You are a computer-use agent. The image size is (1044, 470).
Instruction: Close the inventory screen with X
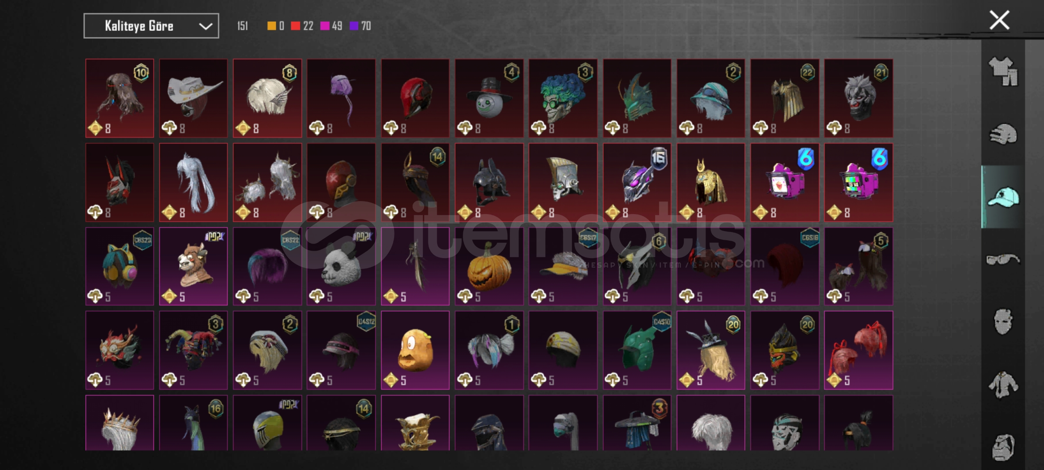(x=999, y=20)
